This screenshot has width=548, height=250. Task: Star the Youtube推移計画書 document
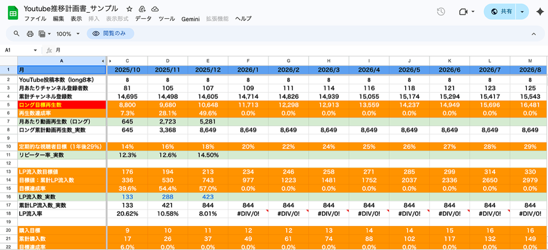tap(129, 9)
